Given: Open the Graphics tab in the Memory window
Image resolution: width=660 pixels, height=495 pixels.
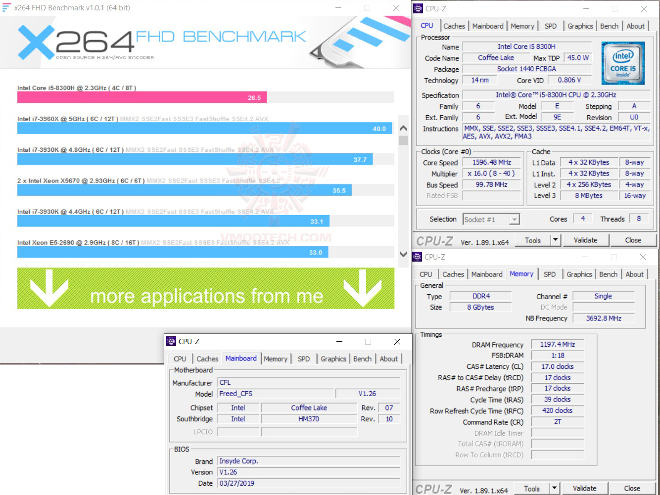Looking at the screenshot, I should (579, 274).
